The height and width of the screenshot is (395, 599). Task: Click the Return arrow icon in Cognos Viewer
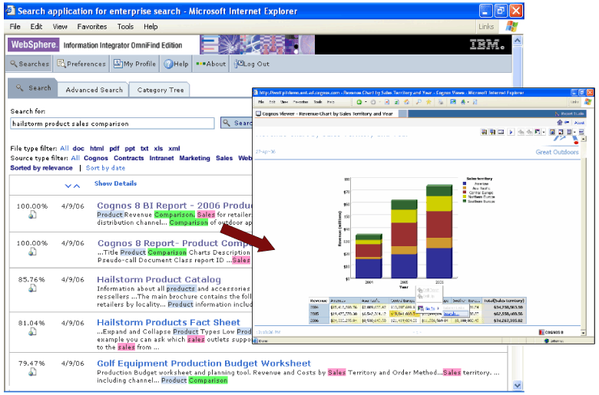(x=567, y=123)
